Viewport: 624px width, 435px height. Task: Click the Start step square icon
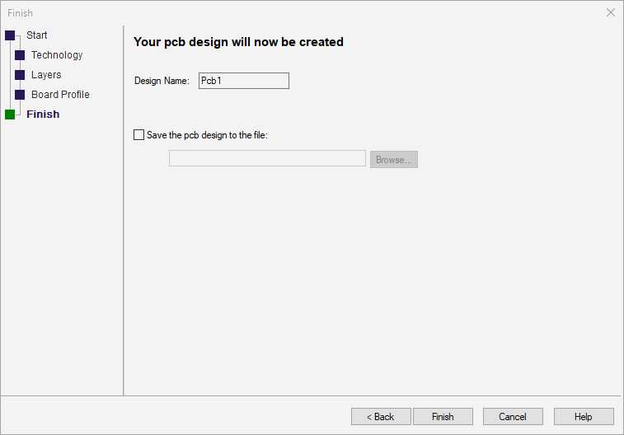tap(10, 35)
